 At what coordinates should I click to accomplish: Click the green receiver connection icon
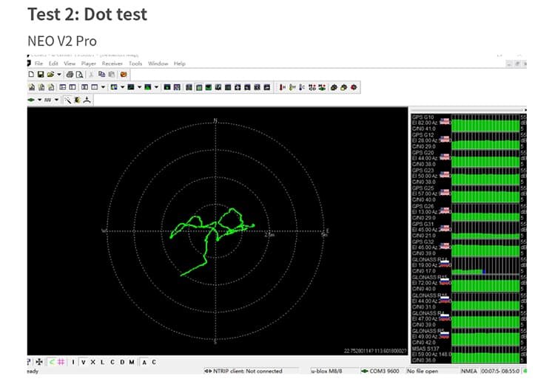click(x=31, y=100)
